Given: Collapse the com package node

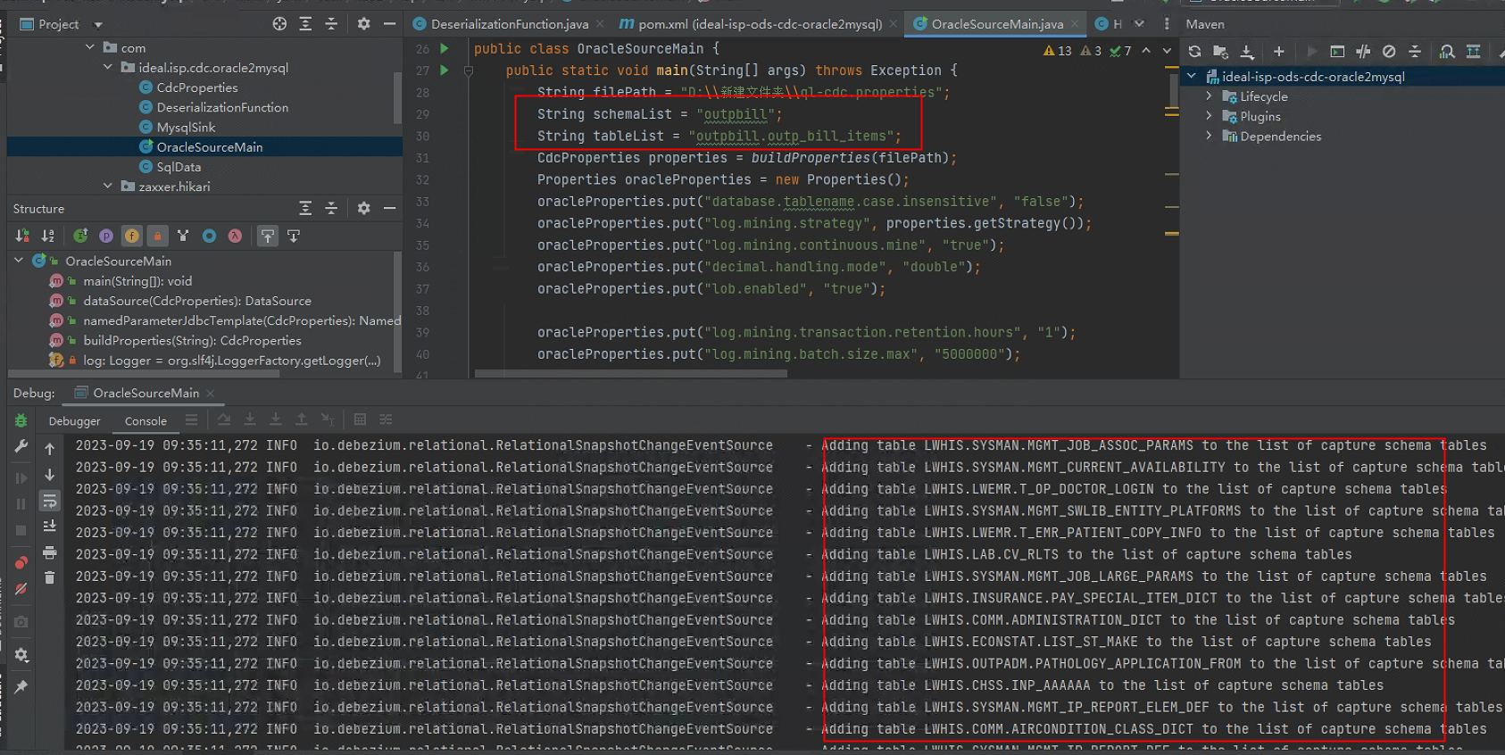Looking at the screenshot, I should [89, 47].
